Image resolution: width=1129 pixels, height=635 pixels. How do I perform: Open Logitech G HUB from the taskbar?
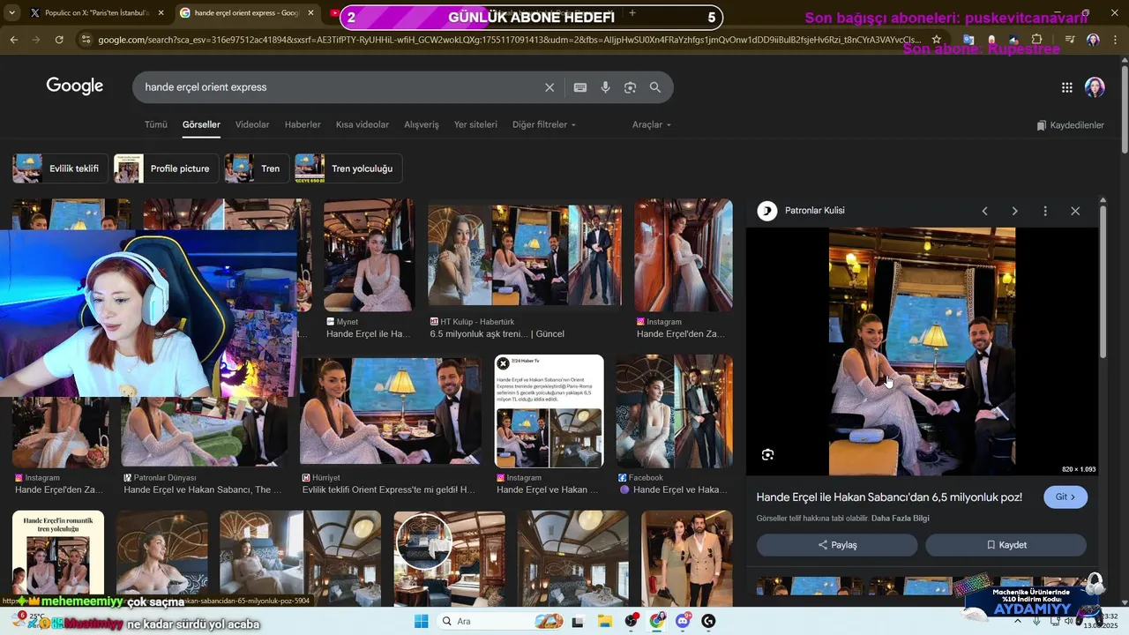708,621
